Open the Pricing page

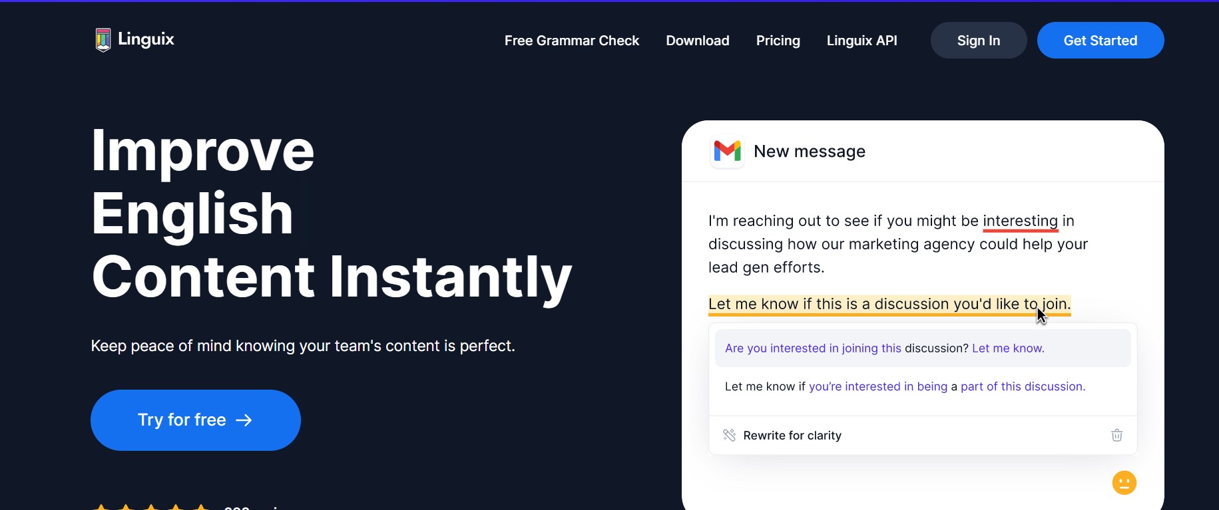tap(778, 41)
